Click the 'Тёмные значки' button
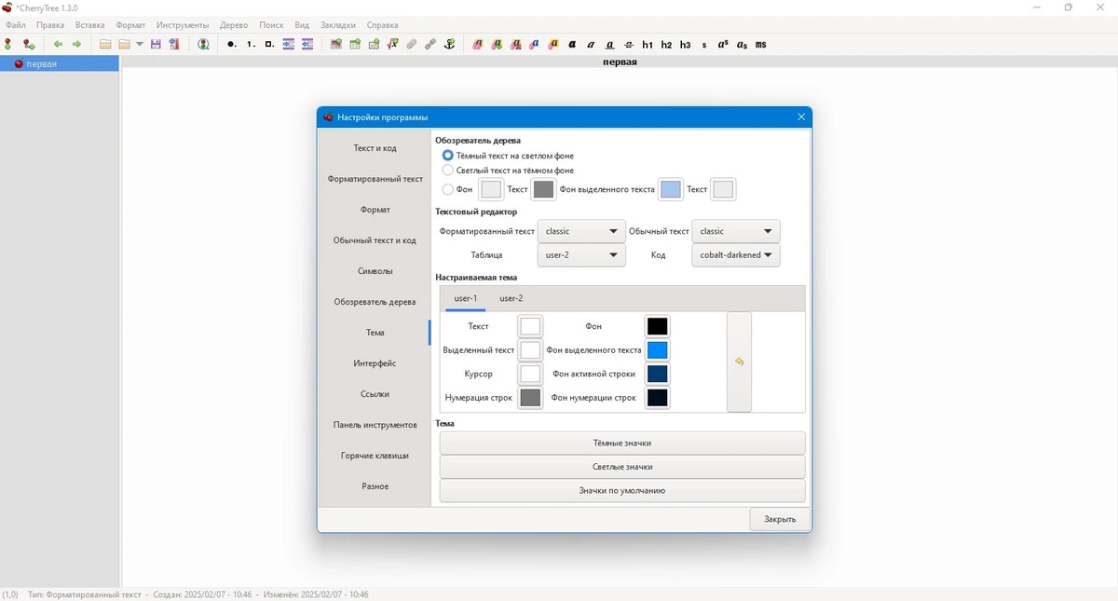This screenshot has height=601, width=1118. 622,443
